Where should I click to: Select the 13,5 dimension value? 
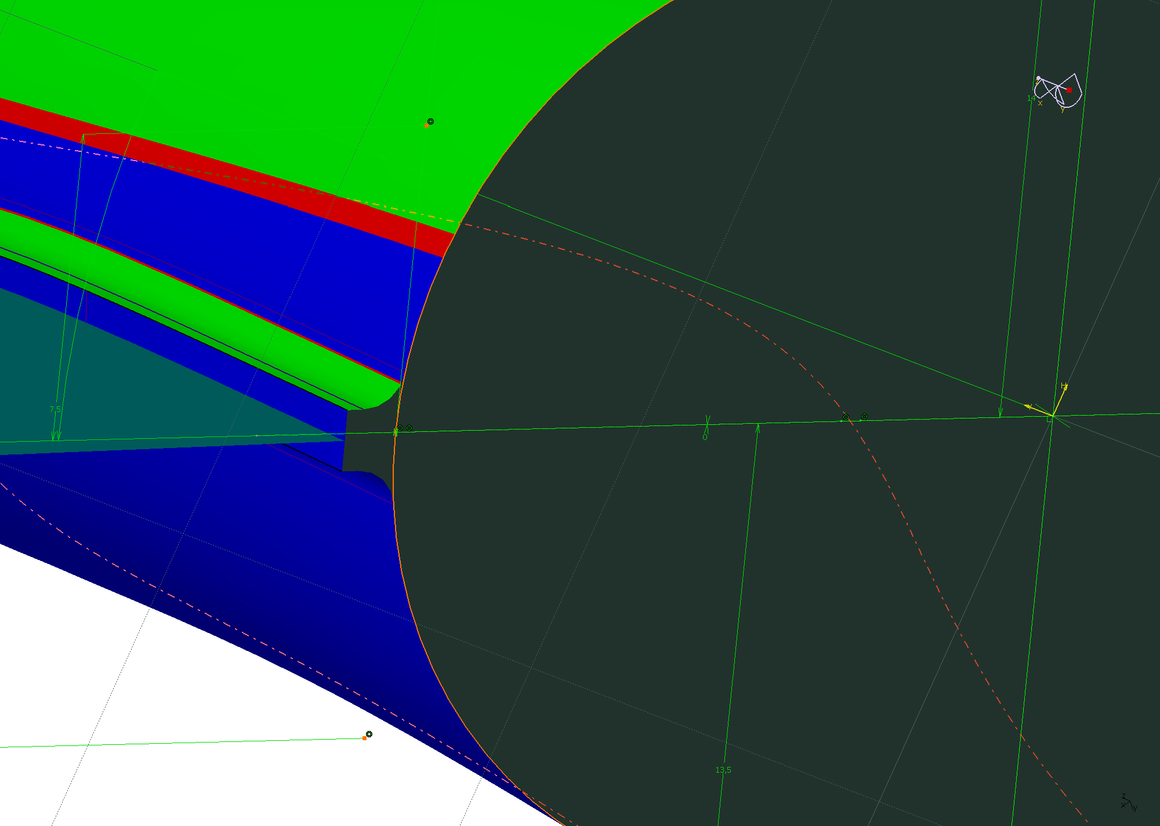(723, 770)
